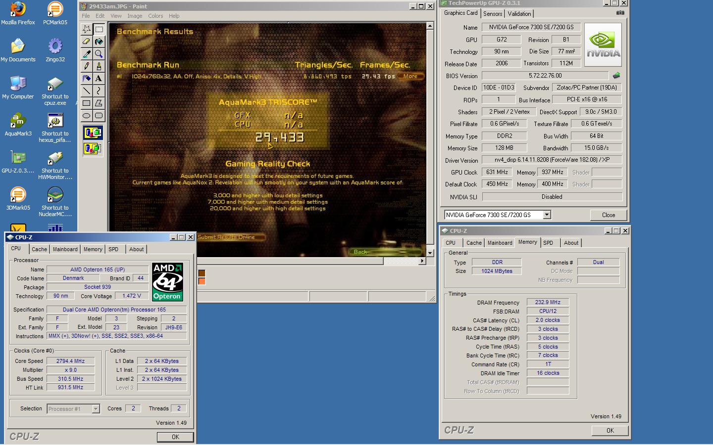Pick the Airbrush spray tool

tap(87, 79)
